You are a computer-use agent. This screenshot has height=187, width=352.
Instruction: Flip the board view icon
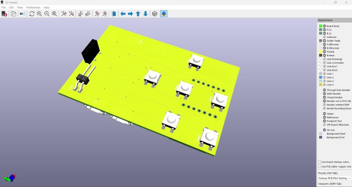pos(114,14)
